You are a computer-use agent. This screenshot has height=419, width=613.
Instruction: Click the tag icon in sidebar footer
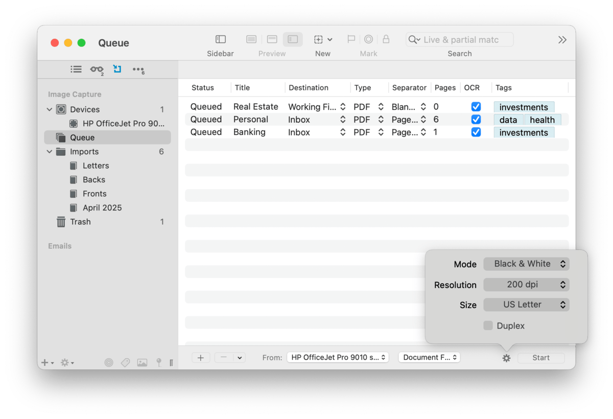pos(125,363)
